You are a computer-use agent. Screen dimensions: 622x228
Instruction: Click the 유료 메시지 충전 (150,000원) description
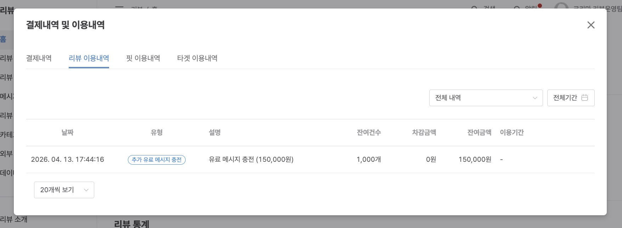(251, 159)
